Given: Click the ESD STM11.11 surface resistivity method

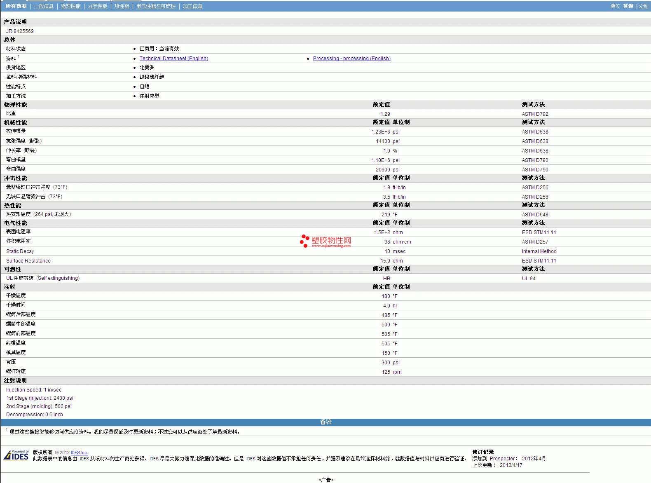Looking at the screenshot, I should [x=539, y=232].
